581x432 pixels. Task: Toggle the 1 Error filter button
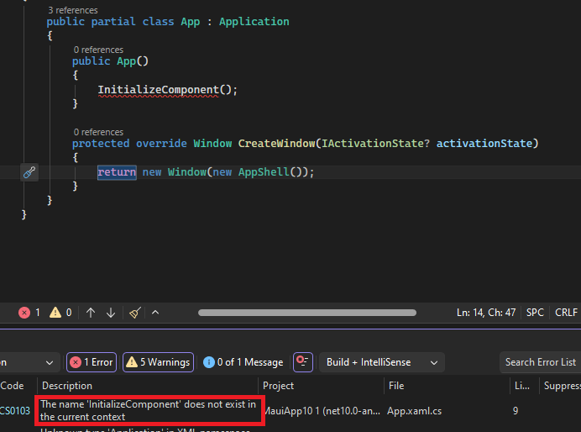(x=92, y=362)
